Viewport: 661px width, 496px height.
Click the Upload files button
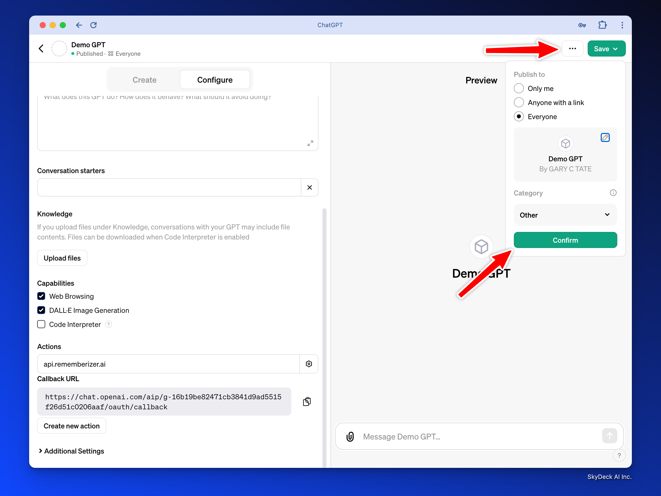coord(62,258)
